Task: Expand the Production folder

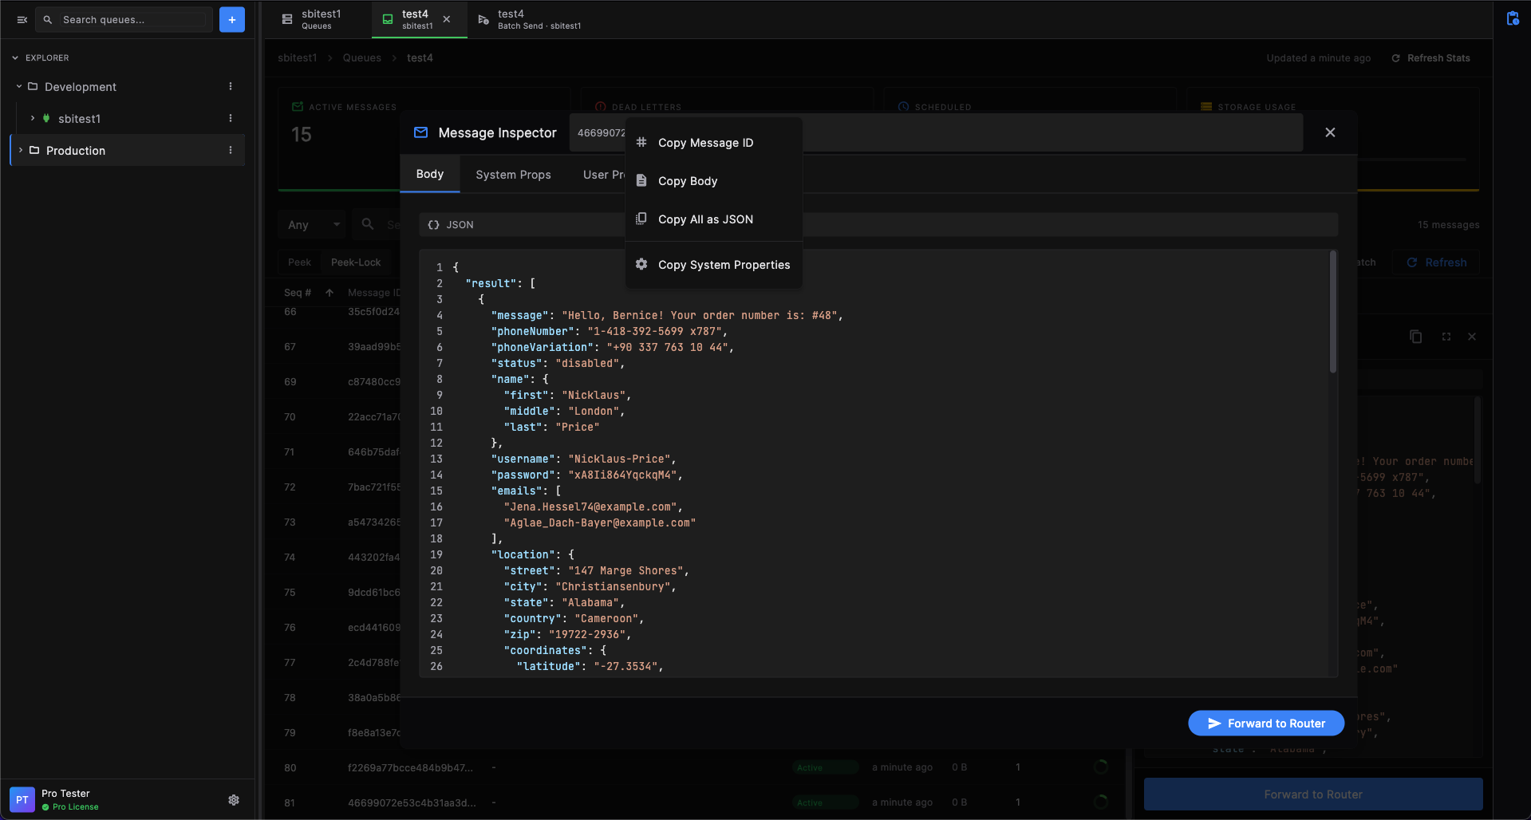Action: [21, 150]
